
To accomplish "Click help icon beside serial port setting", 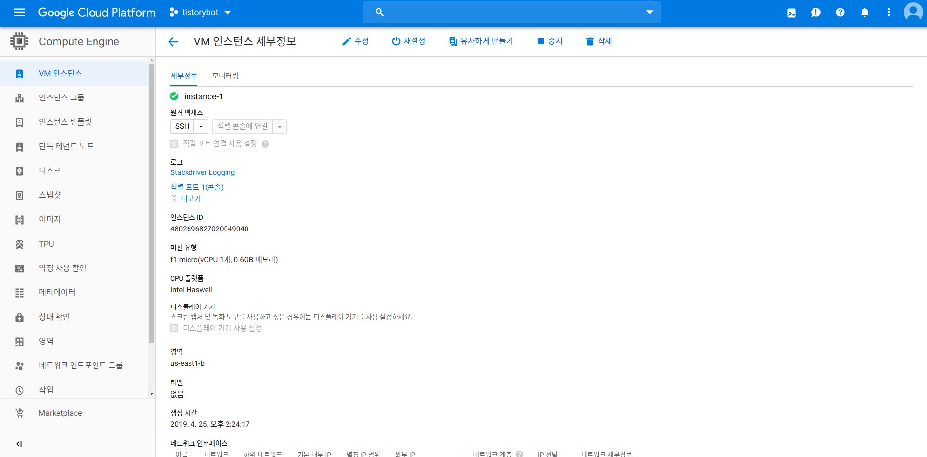I will [x=265, y=144].
